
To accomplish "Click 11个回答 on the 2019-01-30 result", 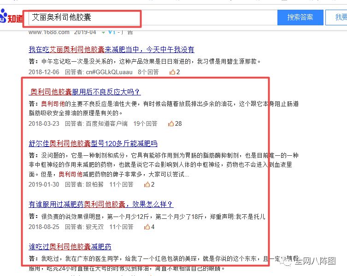I will [x=121, y=185].
